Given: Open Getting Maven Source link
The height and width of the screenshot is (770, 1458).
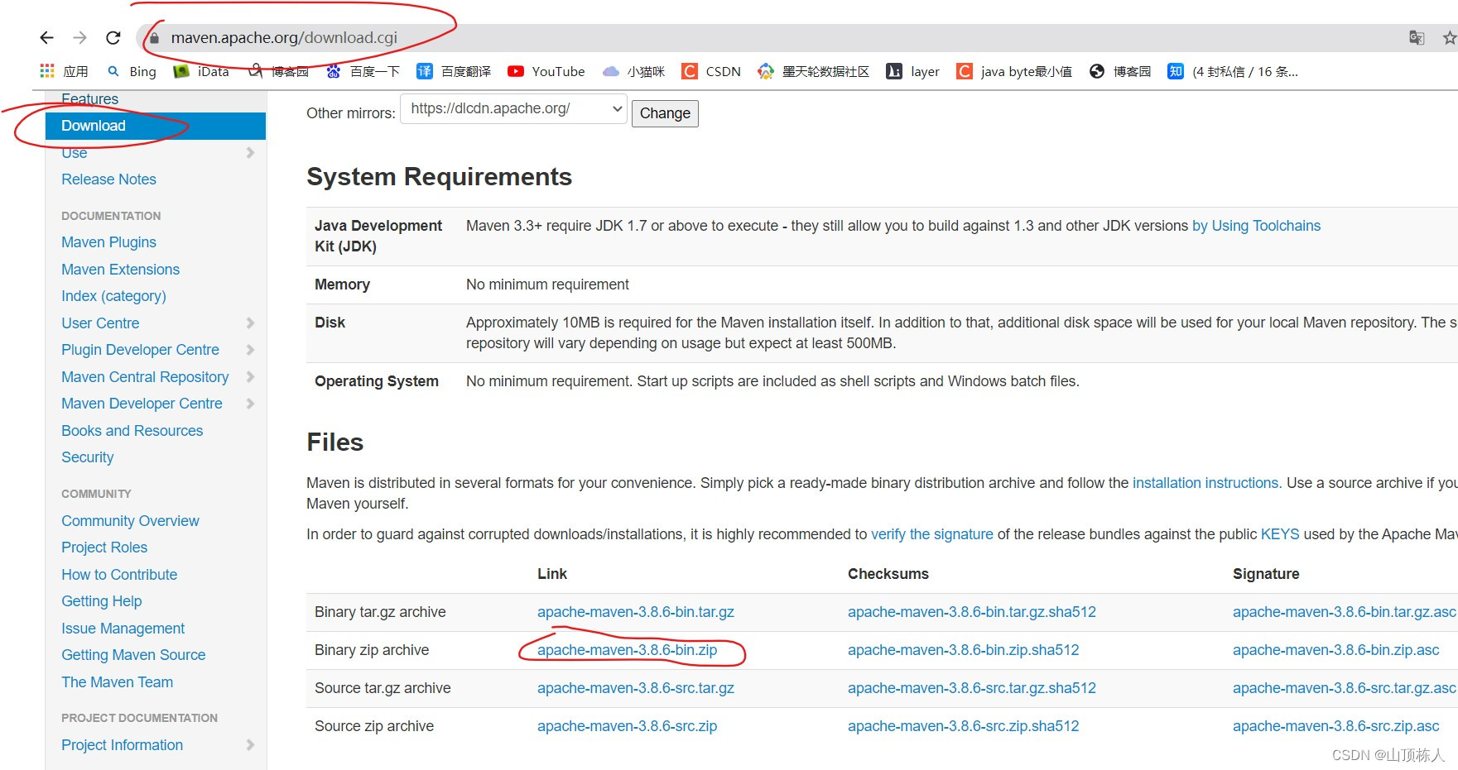Looking at the screenshot, I should click(133, 655).
